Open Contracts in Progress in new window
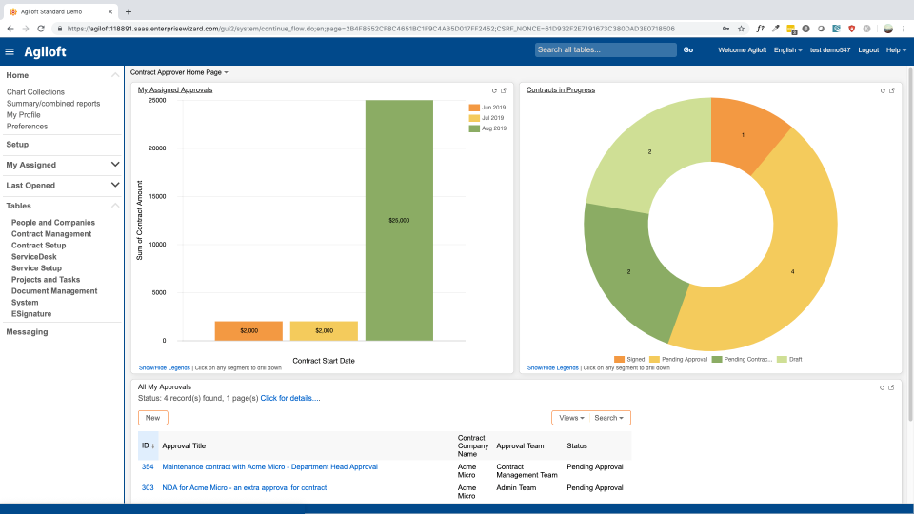This screenshot has height=514, width=914. click(892, 90)
